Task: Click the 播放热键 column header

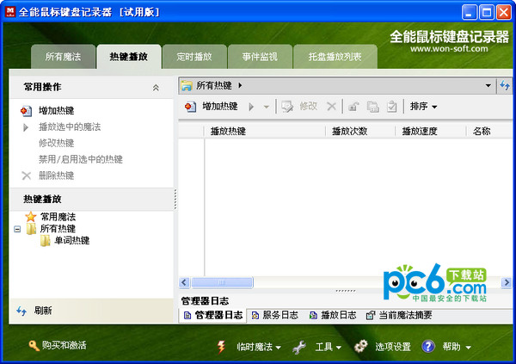Action: coord(265,132)
